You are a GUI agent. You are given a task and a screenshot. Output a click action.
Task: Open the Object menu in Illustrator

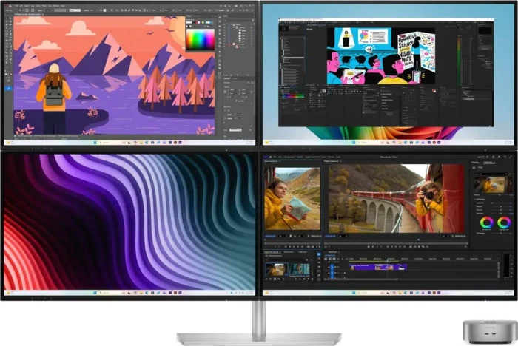27,6
